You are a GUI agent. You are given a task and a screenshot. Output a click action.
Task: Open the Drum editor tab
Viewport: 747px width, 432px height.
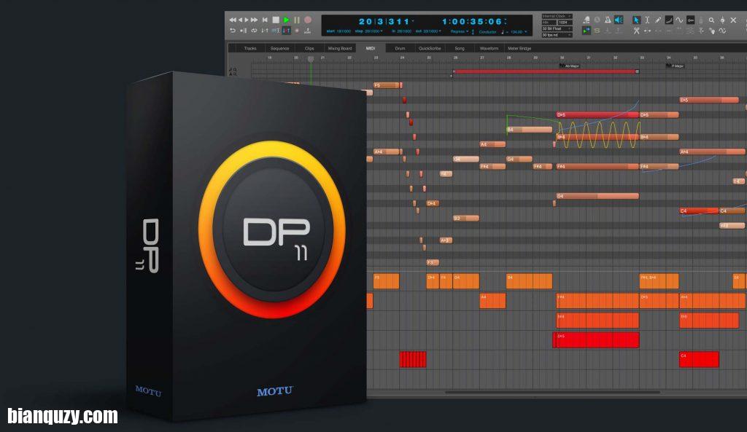point(400,48)
